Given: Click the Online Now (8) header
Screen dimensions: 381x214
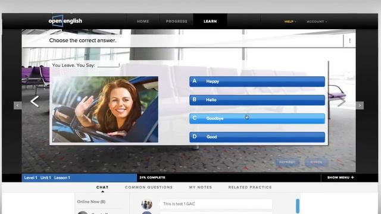Looking at the screenshot, I should 91,202.
